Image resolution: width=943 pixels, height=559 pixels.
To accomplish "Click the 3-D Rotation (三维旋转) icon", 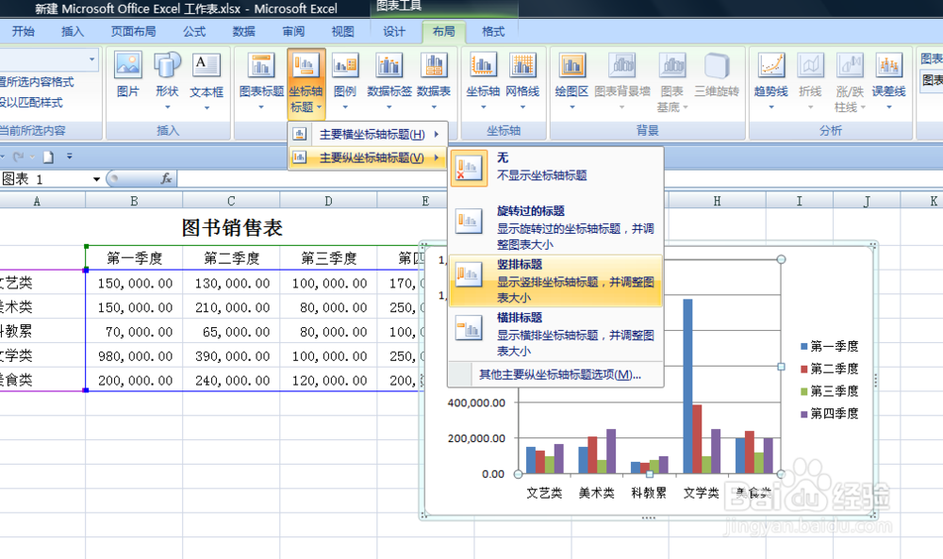I will (717, 66).
